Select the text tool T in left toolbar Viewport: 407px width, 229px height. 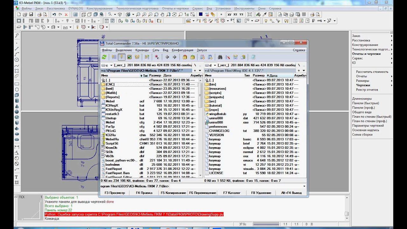click(x=17, y=177)
